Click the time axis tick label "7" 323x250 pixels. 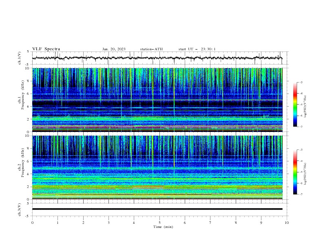(210, 223)
